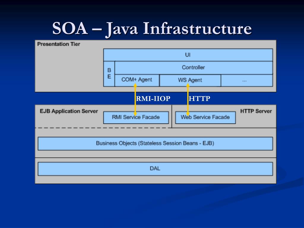Click the 'COM+ Agent' box

coord(137,80)
